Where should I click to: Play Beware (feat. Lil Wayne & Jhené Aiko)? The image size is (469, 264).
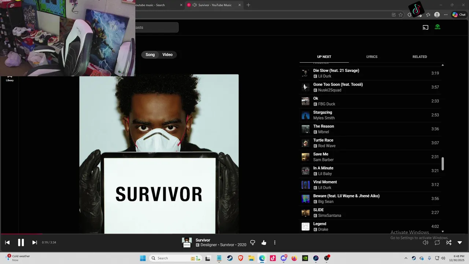[370, 199]
